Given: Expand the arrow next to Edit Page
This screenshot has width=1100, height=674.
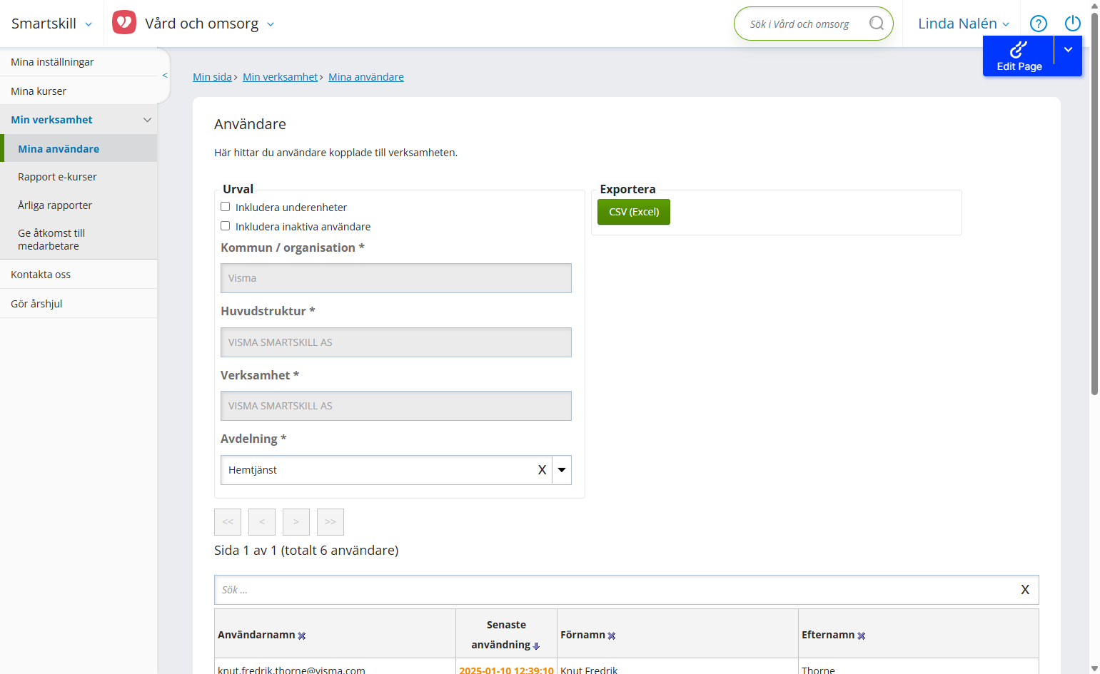Looking at the screenshot, I should [1069, 50].
